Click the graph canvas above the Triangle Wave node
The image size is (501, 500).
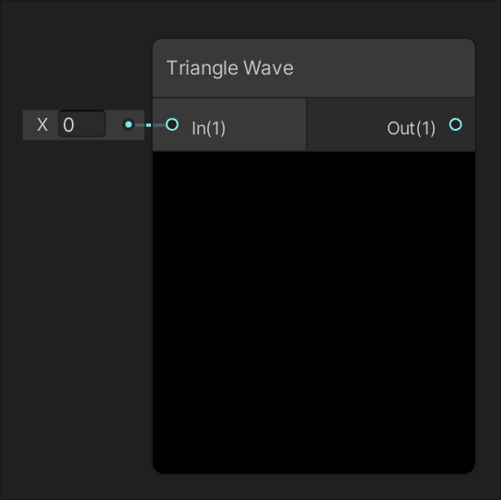(314, 19)
